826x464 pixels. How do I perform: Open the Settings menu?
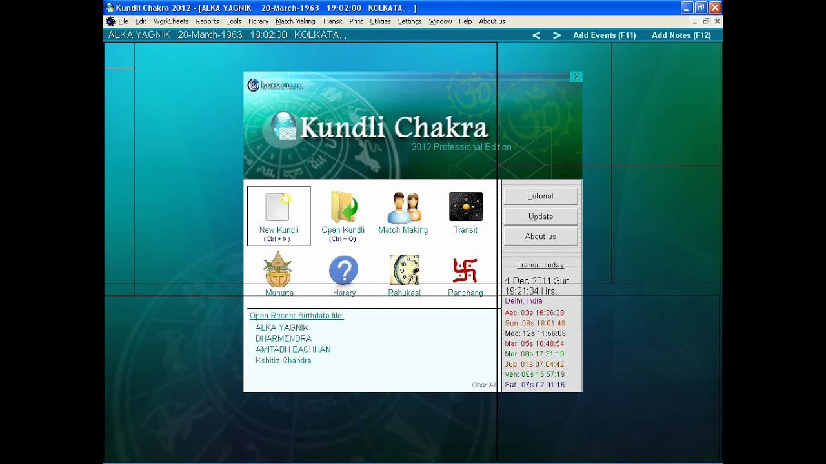click(x=410, y=21)
